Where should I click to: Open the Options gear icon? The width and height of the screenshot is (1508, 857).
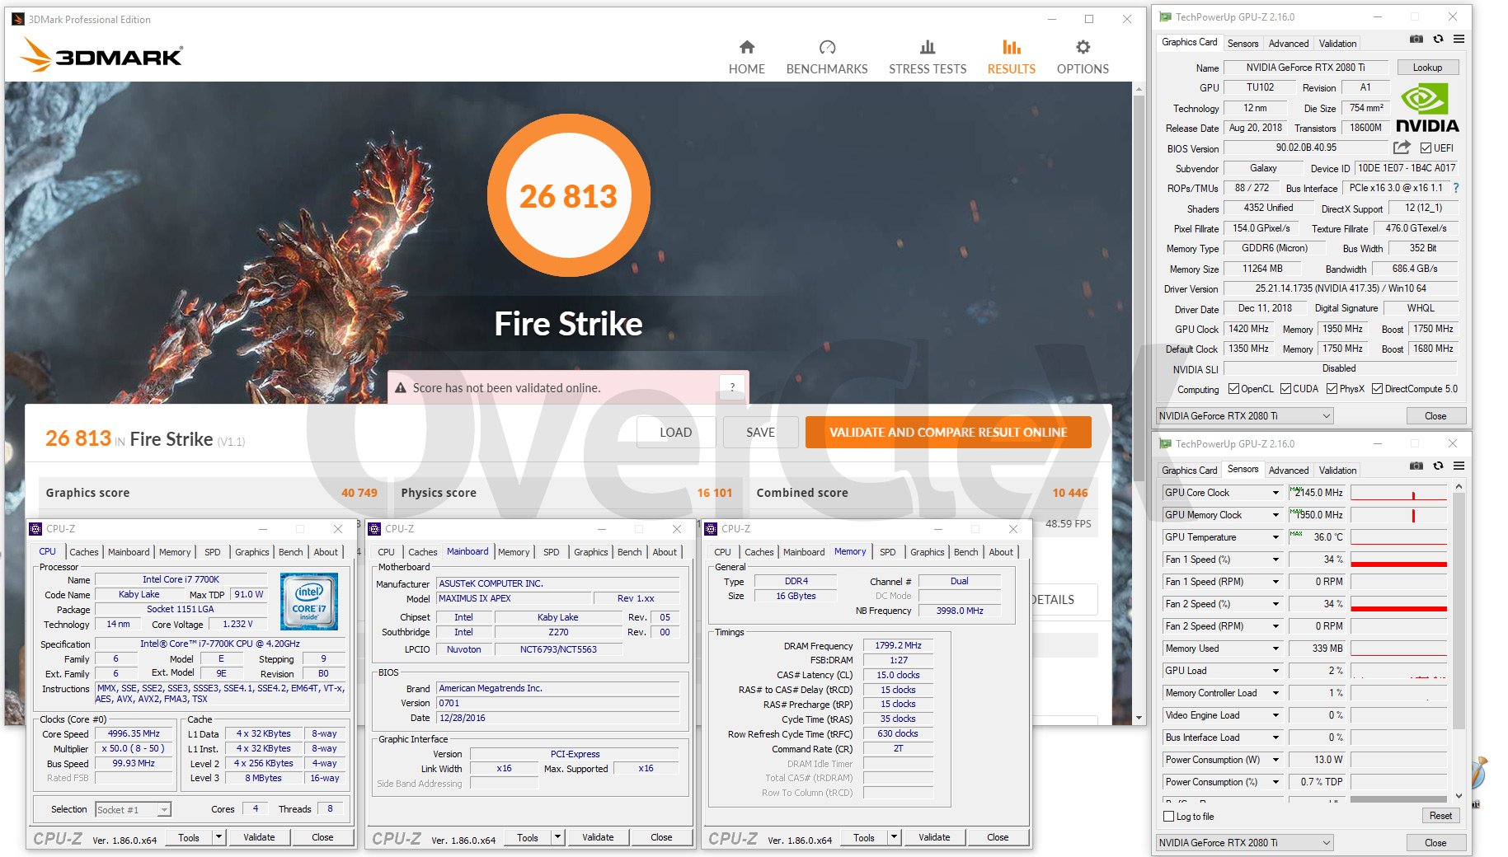tap(1082, 48)
